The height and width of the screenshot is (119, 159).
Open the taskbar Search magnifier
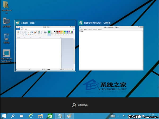tap(13, 116)
